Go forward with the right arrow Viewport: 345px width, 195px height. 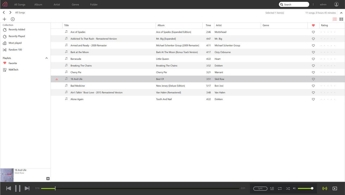(x=10, y=13)
